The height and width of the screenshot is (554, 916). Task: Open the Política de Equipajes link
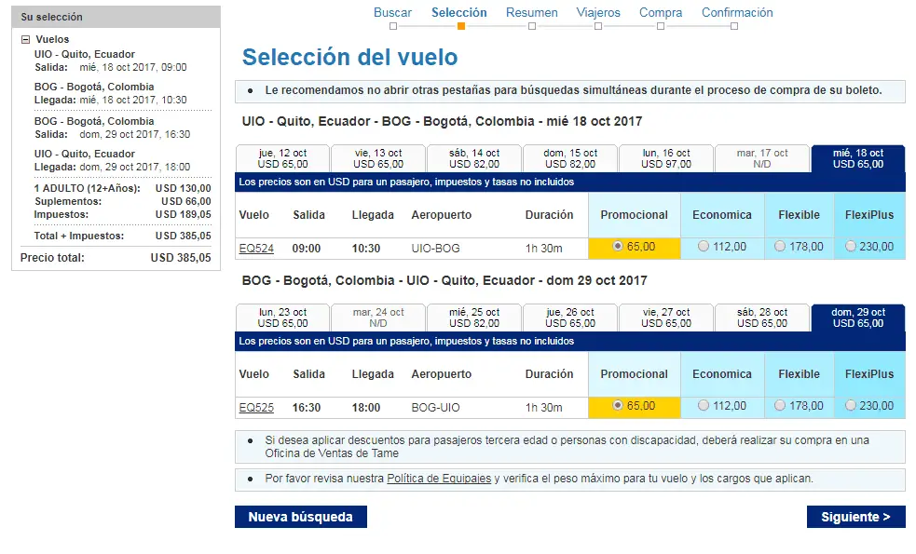coord(438,479)
